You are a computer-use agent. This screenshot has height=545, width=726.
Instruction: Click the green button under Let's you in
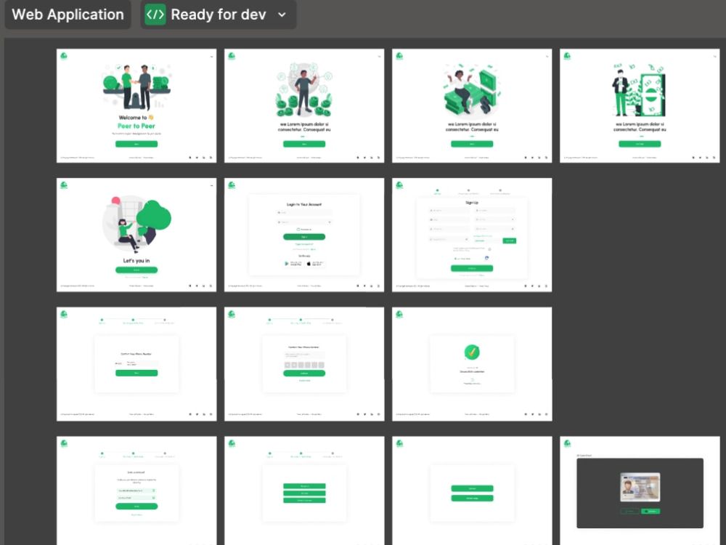coord(136,270)
